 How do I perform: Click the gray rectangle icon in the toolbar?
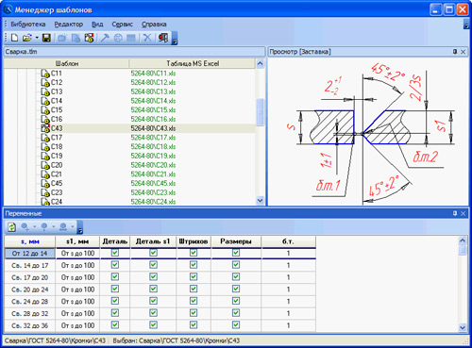[x=131, y=38]
